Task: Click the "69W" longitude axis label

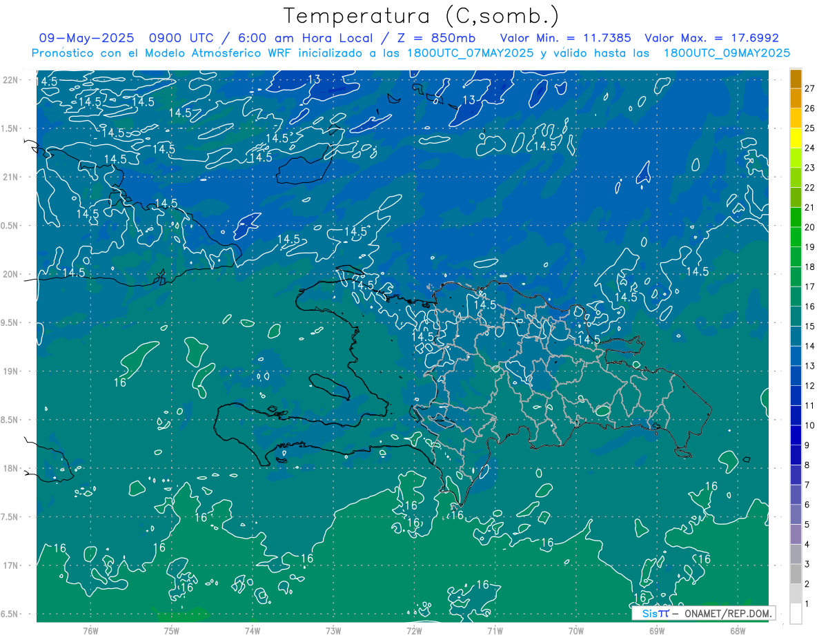Action: 656,630
